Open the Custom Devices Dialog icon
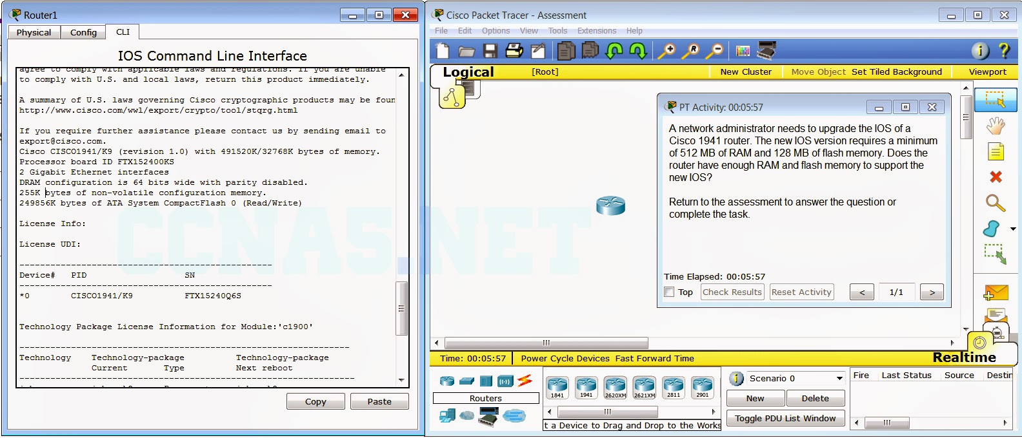Image resolution: width=1022 pixels, height=438 pixels. click(766, 50)
